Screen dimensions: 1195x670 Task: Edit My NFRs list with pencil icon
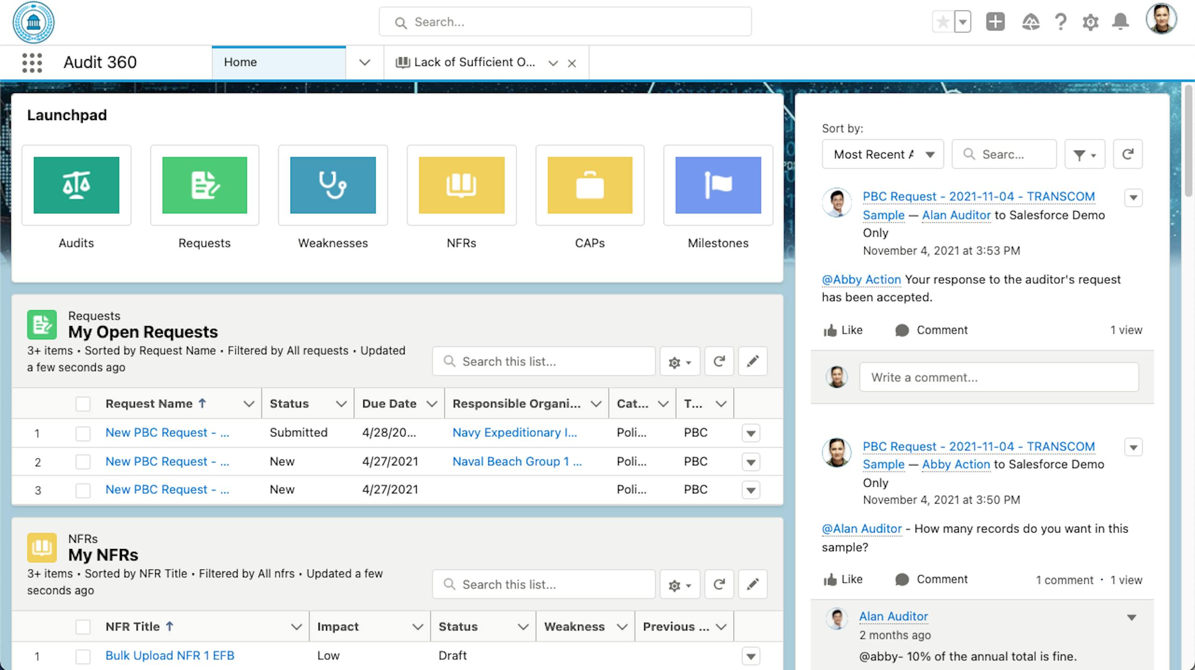click(x=752, y=584)
